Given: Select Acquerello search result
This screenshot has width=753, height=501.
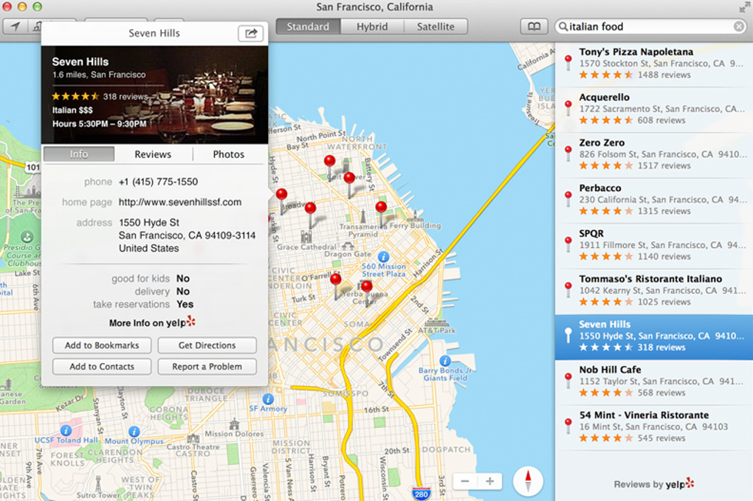Looking at the screenshot, I should coord(653,109).
